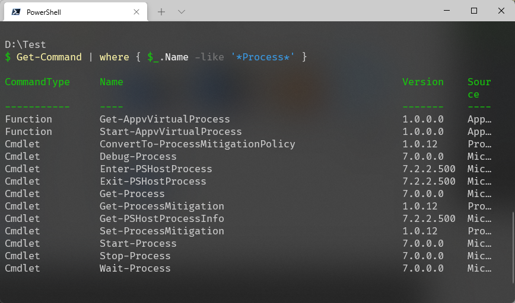Click the Get-Command text in the prompt
The image size is (515, 303).
49,57
